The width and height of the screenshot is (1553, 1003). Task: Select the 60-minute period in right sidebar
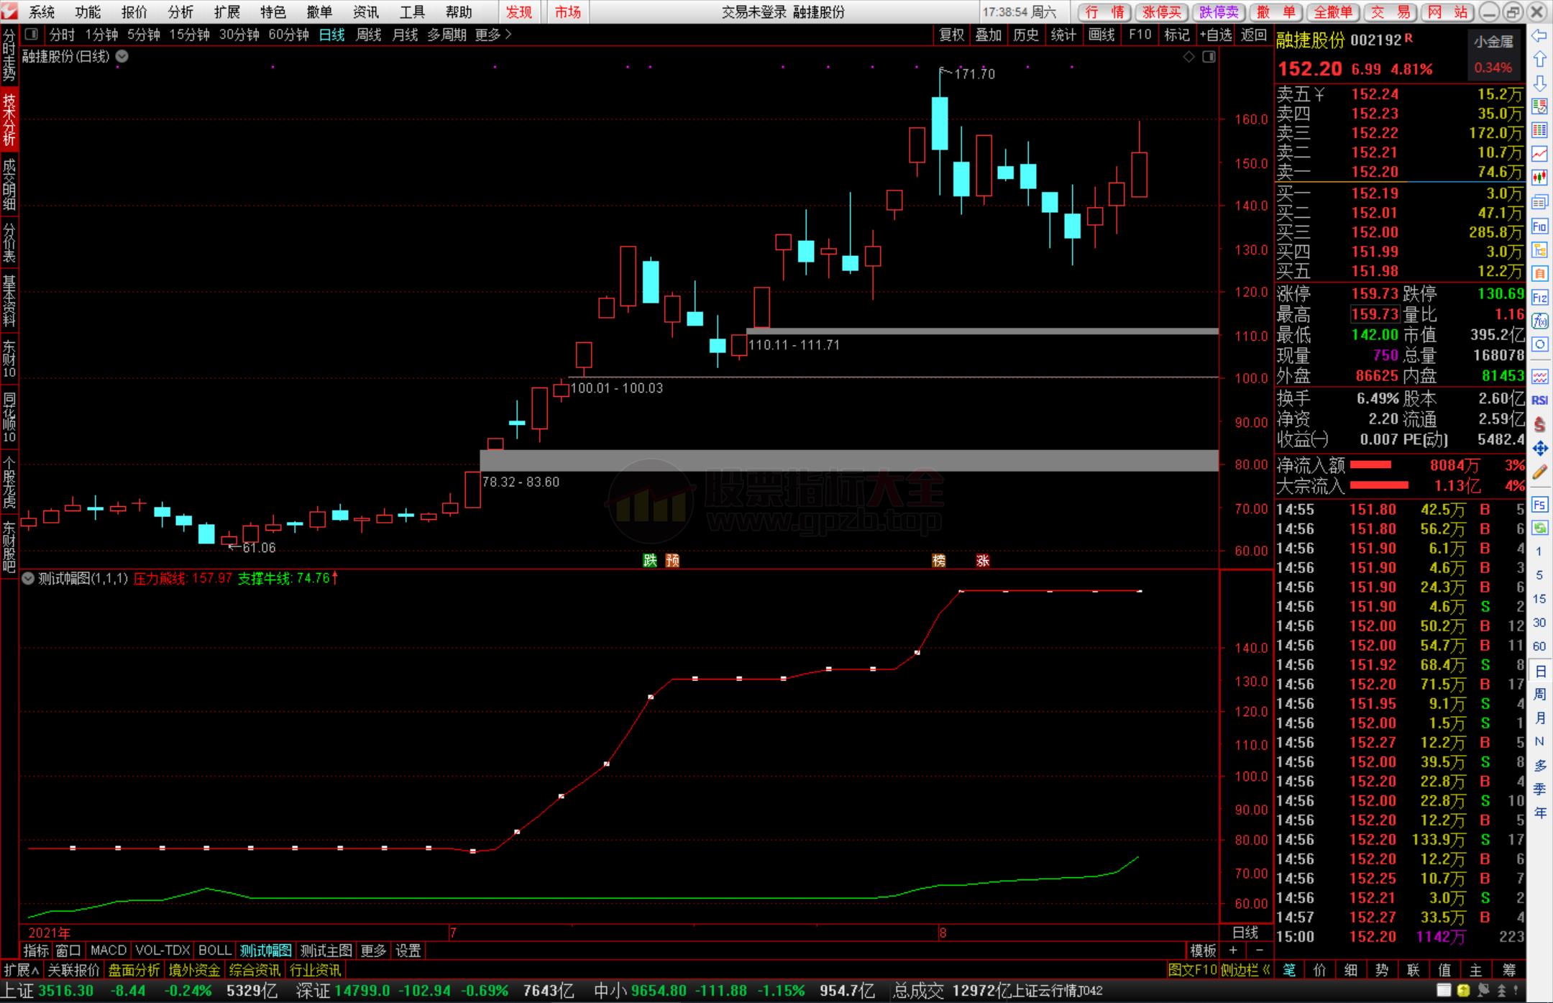pyautogui.click(x=1539, y=646)
